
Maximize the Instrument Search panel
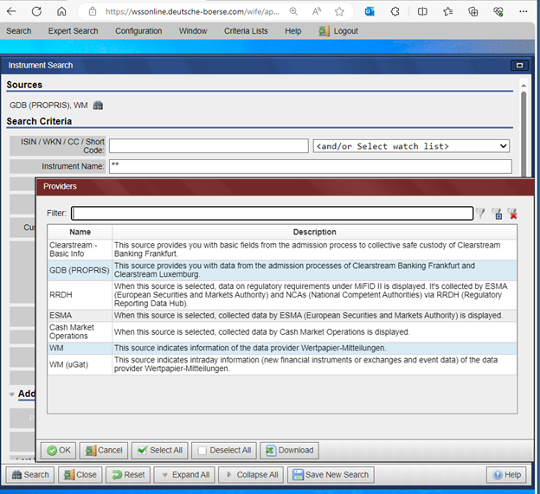click(x=519, y=65)
